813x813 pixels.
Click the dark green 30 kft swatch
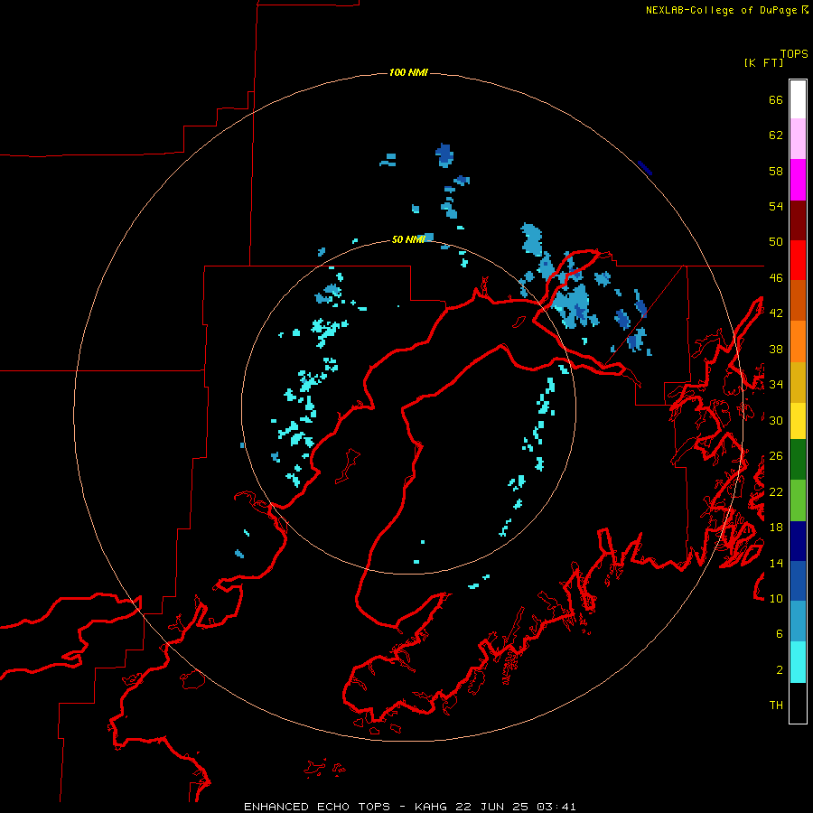point(798,460)
